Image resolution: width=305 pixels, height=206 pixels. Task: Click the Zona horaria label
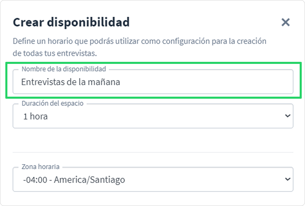[x=41, y=167]
